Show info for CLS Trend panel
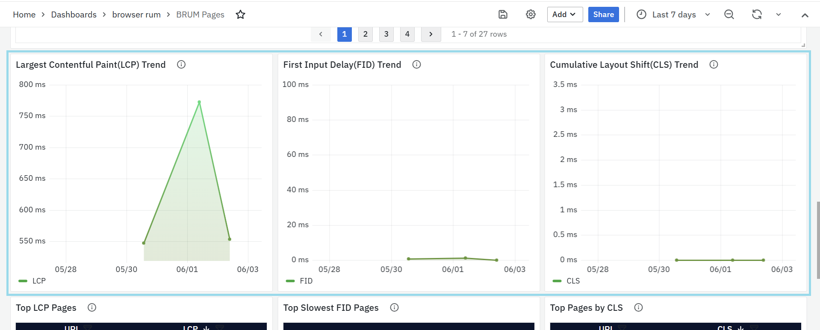 pos(714,64)
